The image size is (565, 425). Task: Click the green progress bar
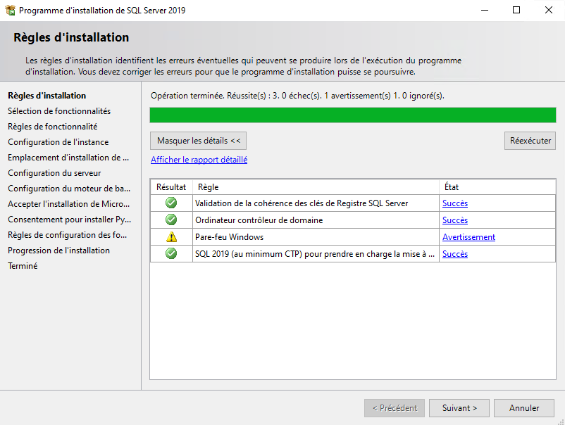click(352, 115)
